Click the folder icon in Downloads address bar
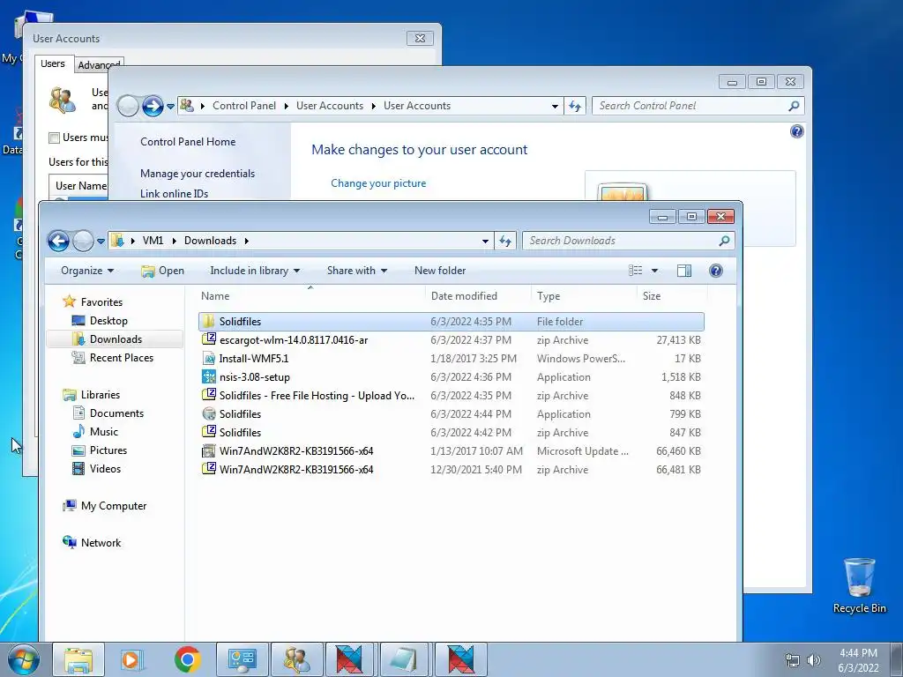The image size is (903, 677). pos(117,241)
